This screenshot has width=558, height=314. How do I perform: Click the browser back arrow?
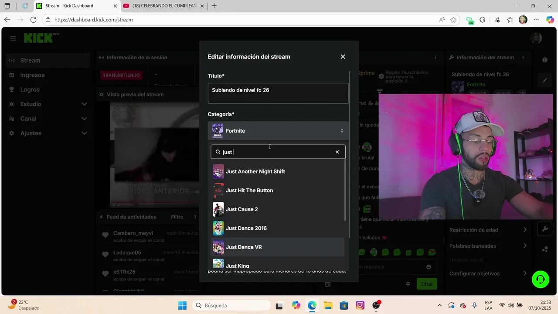click(x=7, y=20)
